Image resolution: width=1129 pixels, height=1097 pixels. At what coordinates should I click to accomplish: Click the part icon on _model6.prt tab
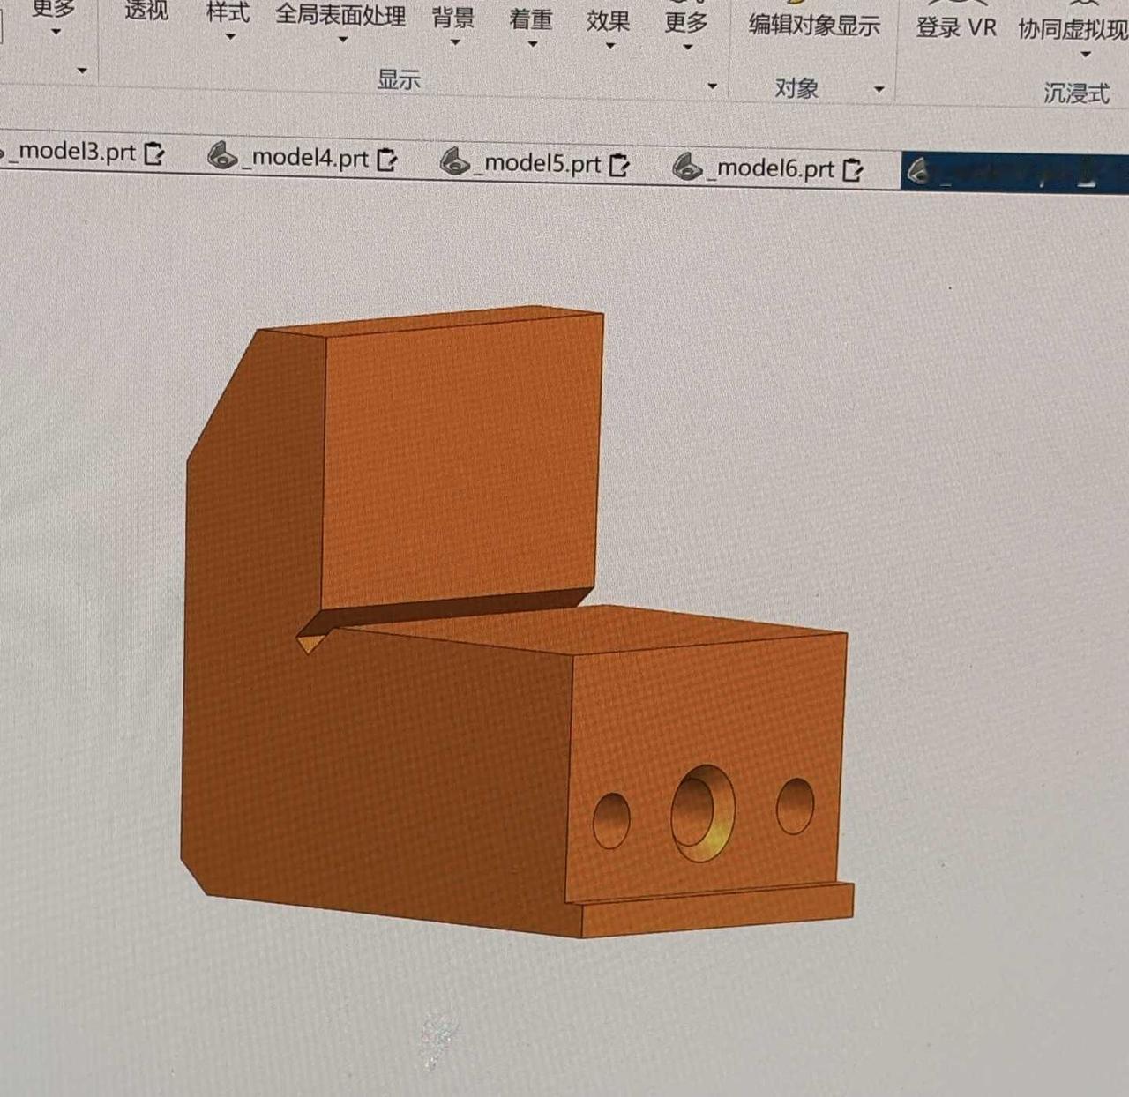687,166
